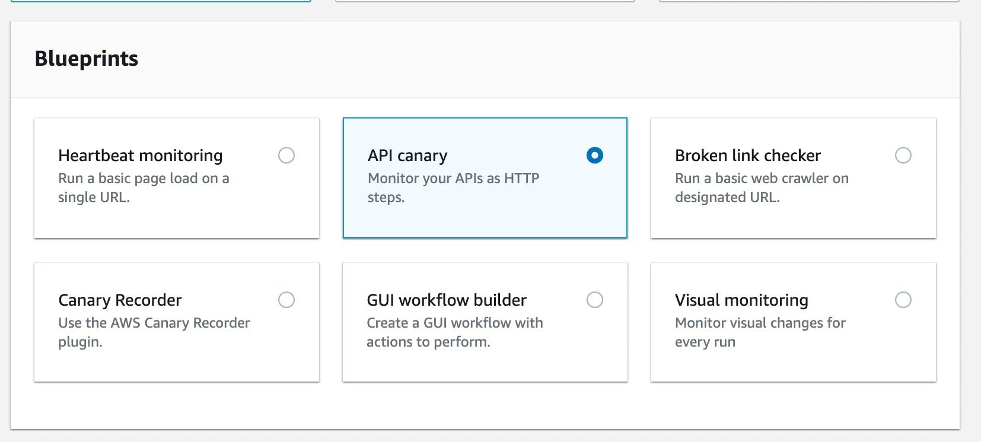981x442 pixels.
Task: Select the Broken link checker radio button
Action: click(903, 155)
